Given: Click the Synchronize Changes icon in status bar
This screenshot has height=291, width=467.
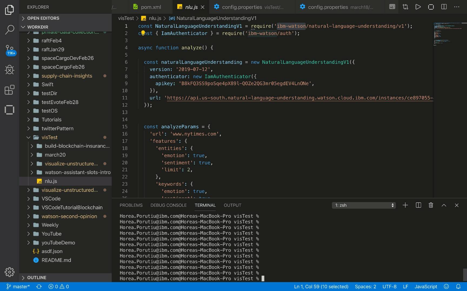Looking at the screenshot, I should (39, 287).
